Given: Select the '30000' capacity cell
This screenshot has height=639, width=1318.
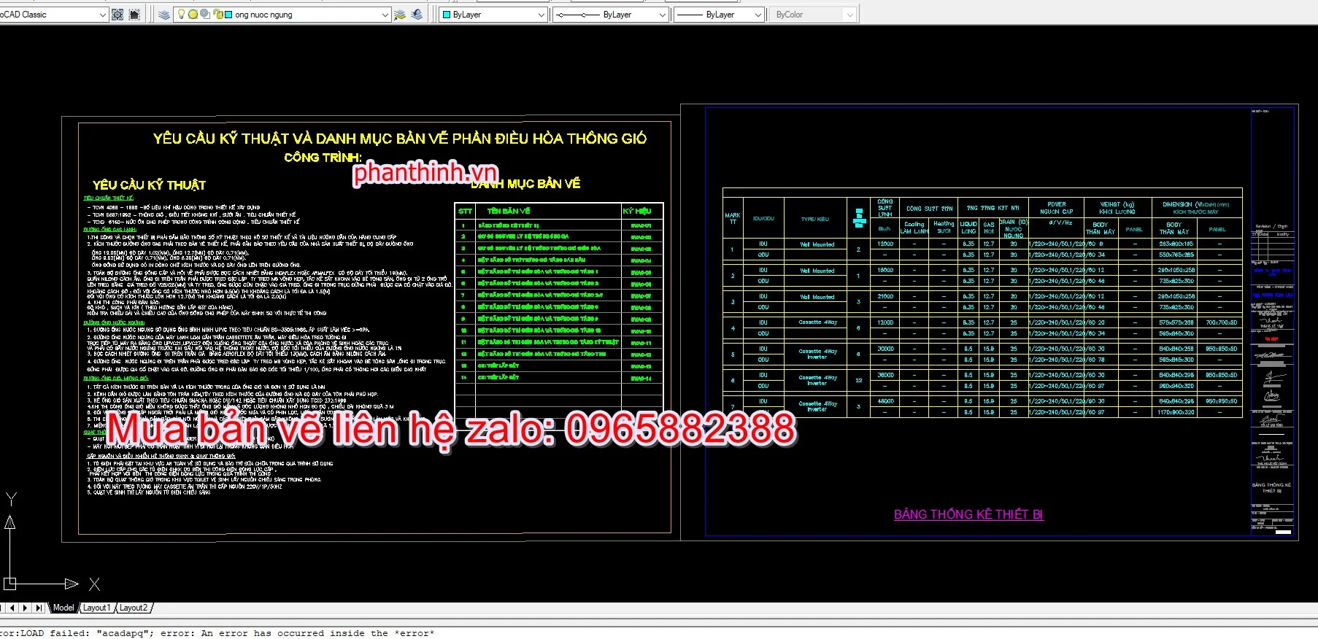Looking at the screenshot, I should point(885,349).
